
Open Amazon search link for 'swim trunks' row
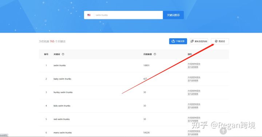point(193,67)
